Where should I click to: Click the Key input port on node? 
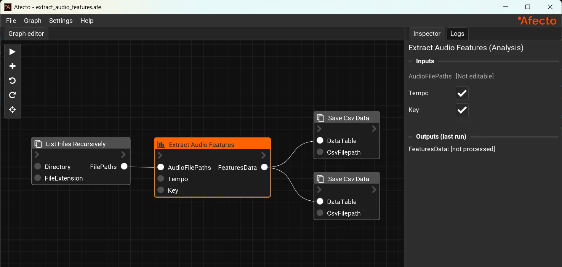pos(161,190)
